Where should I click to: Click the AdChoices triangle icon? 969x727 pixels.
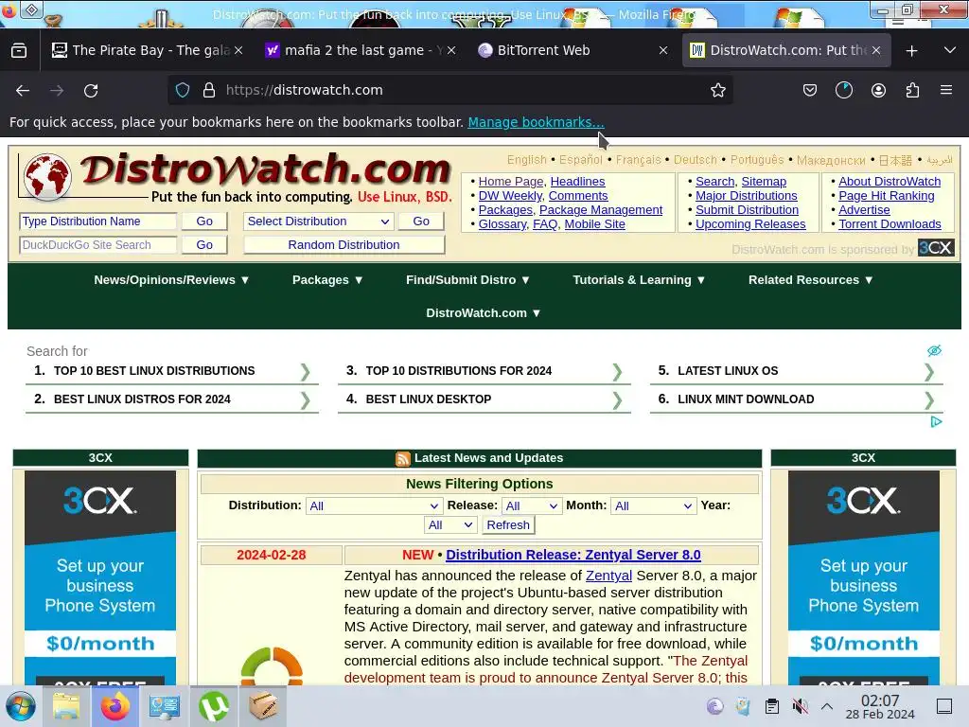pos(936,421)
